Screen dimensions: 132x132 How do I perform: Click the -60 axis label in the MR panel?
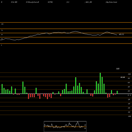pyautogui.click(x=129, y=108)
